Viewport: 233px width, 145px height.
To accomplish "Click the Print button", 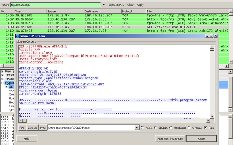I will (x=43, y=128).
